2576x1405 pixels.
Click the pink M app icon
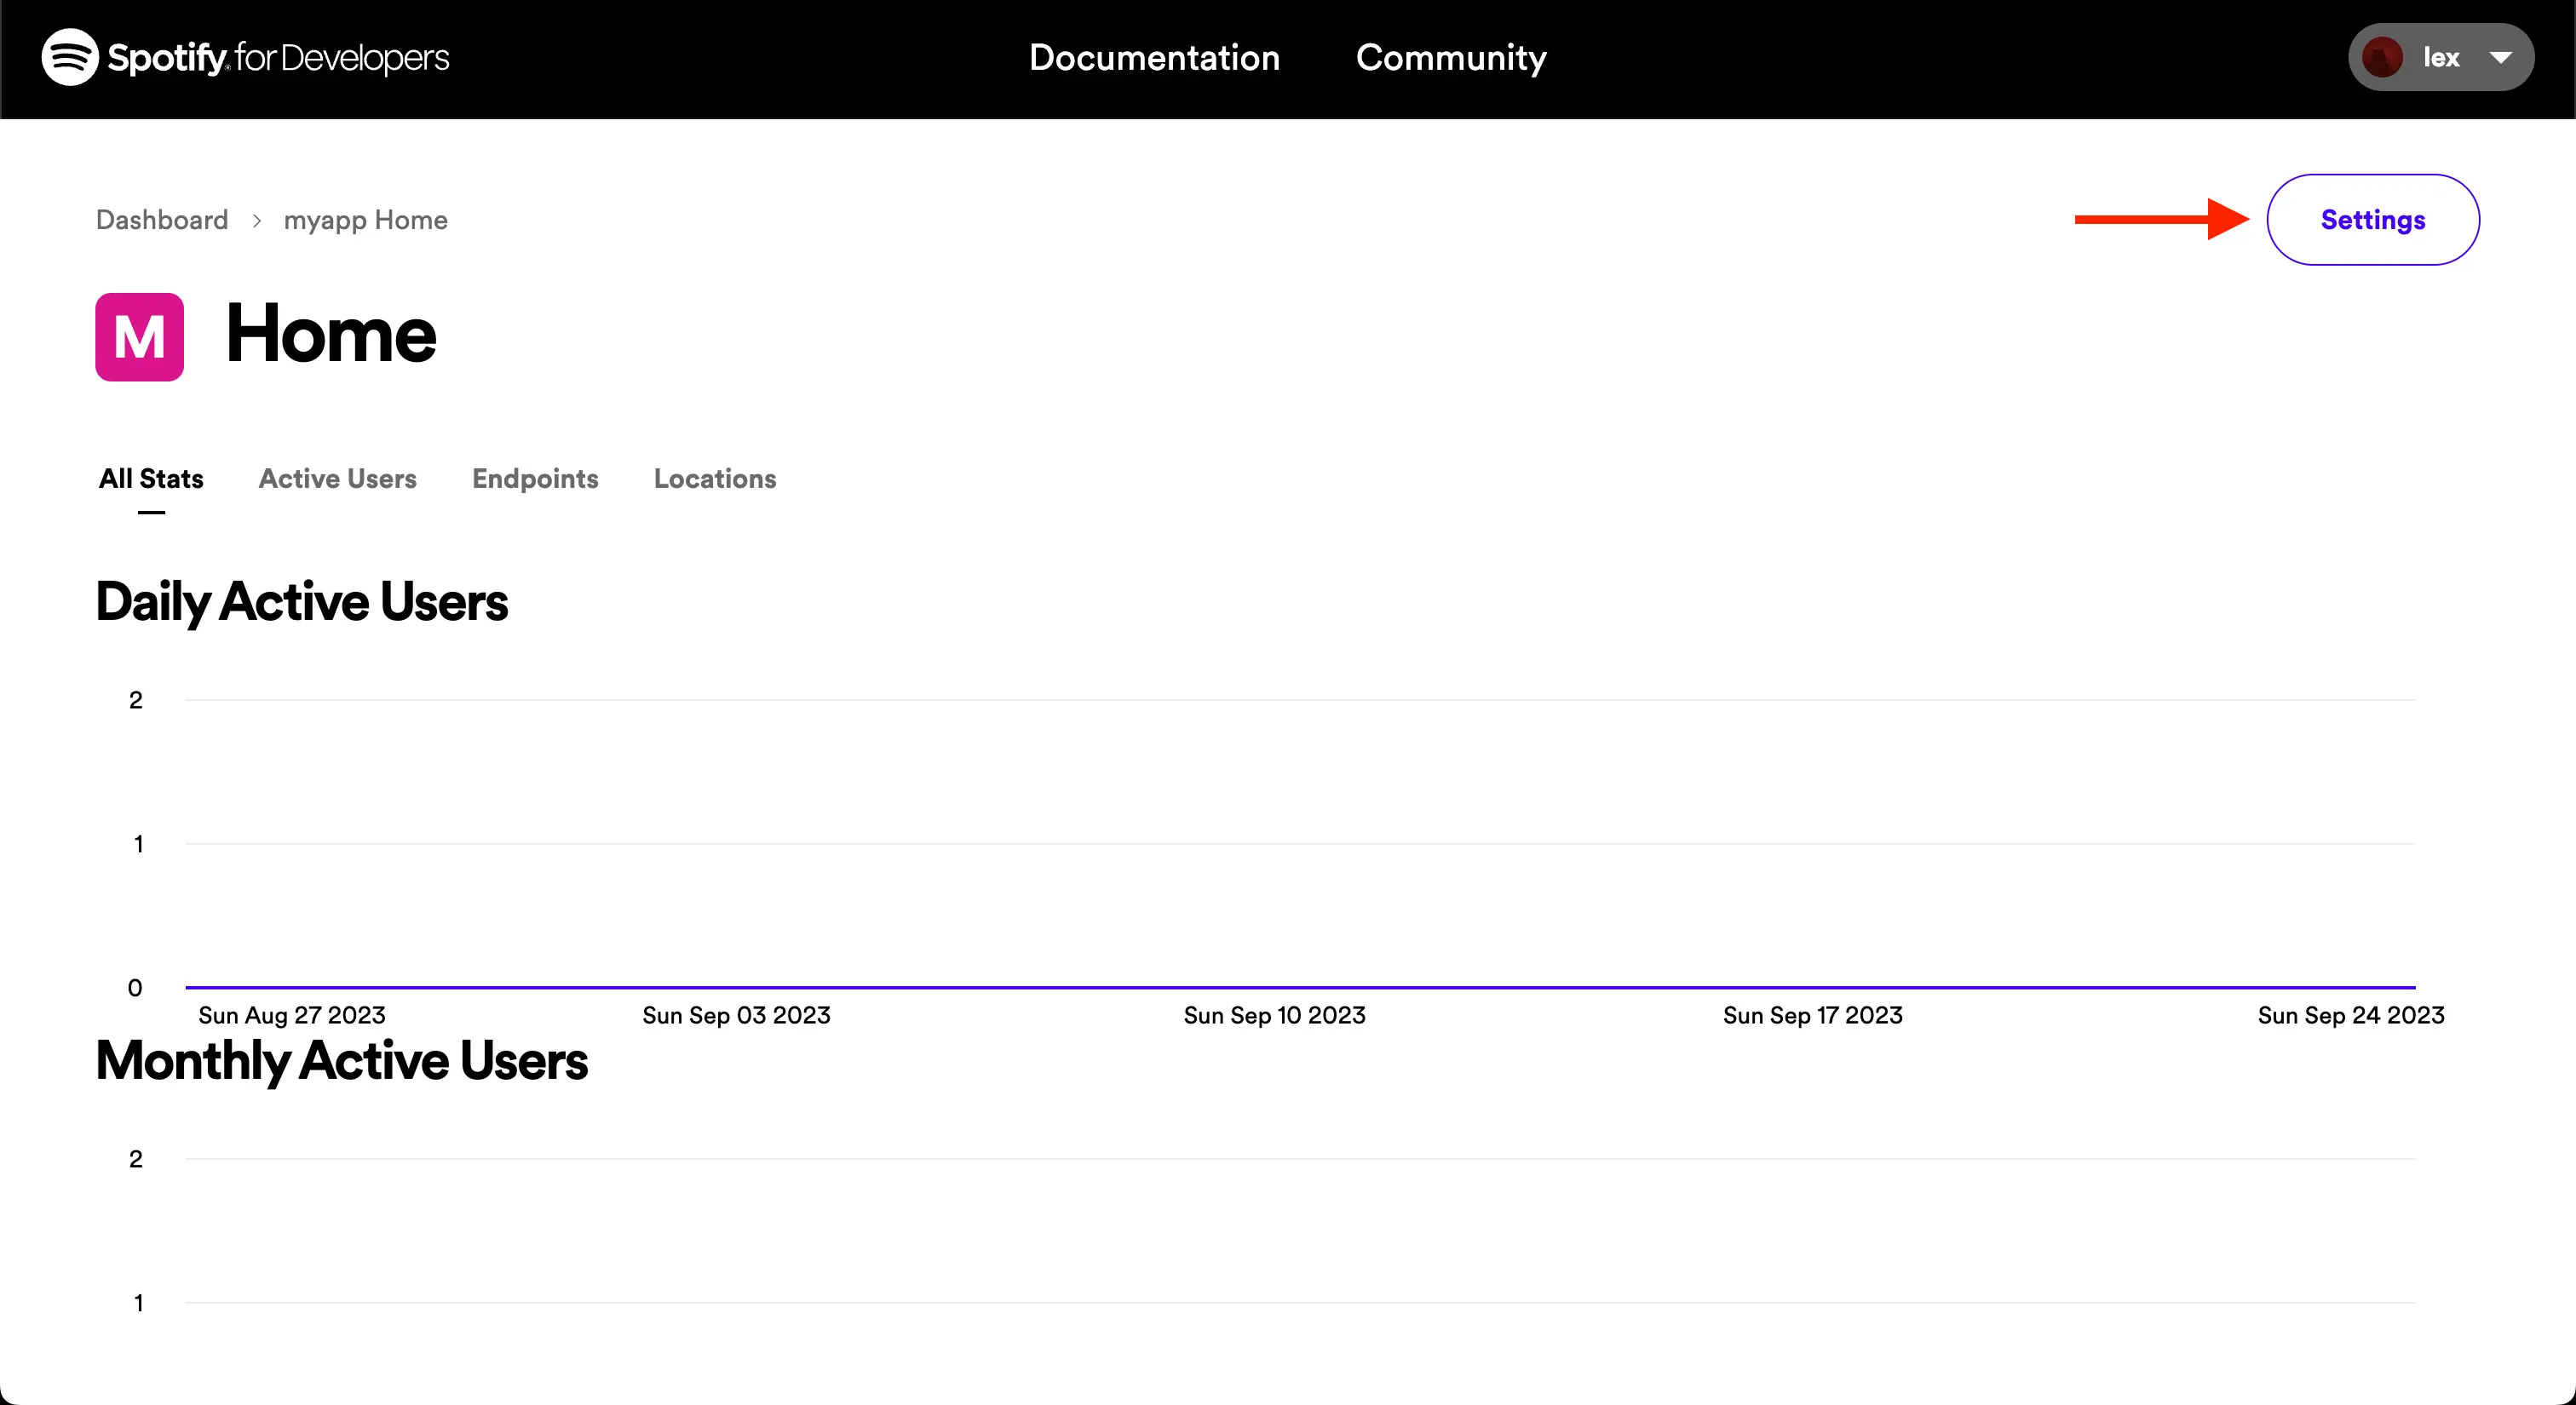pos(139,336)
